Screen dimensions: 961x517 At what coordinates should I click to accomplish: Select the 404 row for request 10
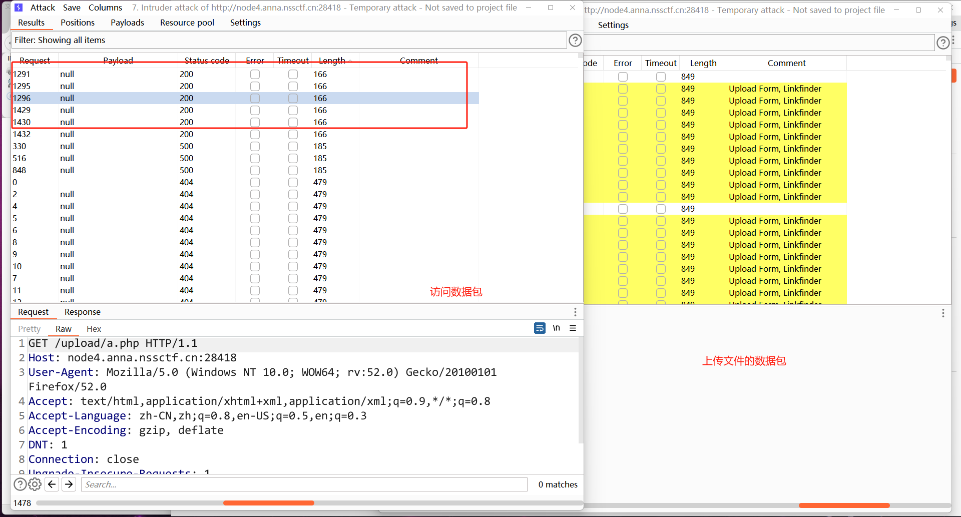coord(245,266)
